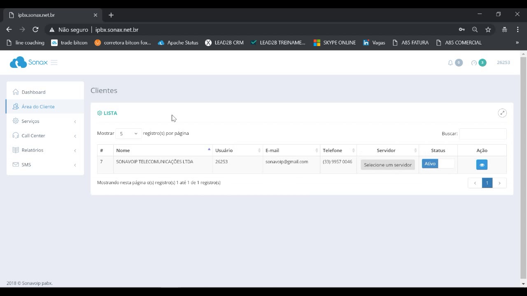Sort table by Telefone column

click(338, 150)
